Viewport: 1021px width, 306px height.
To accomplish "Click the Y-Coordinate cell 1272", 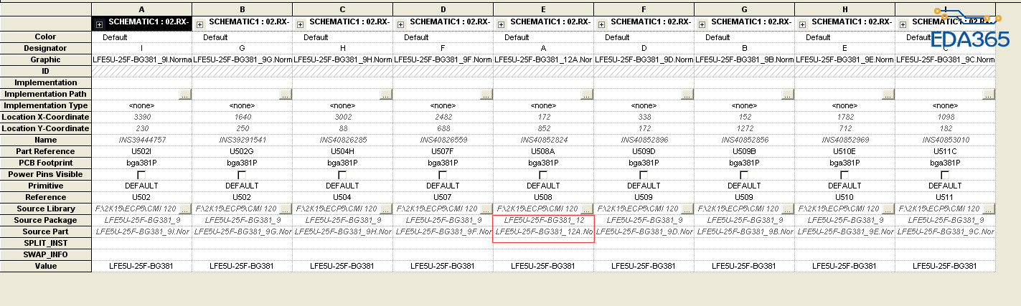I will tap(744, 128).
